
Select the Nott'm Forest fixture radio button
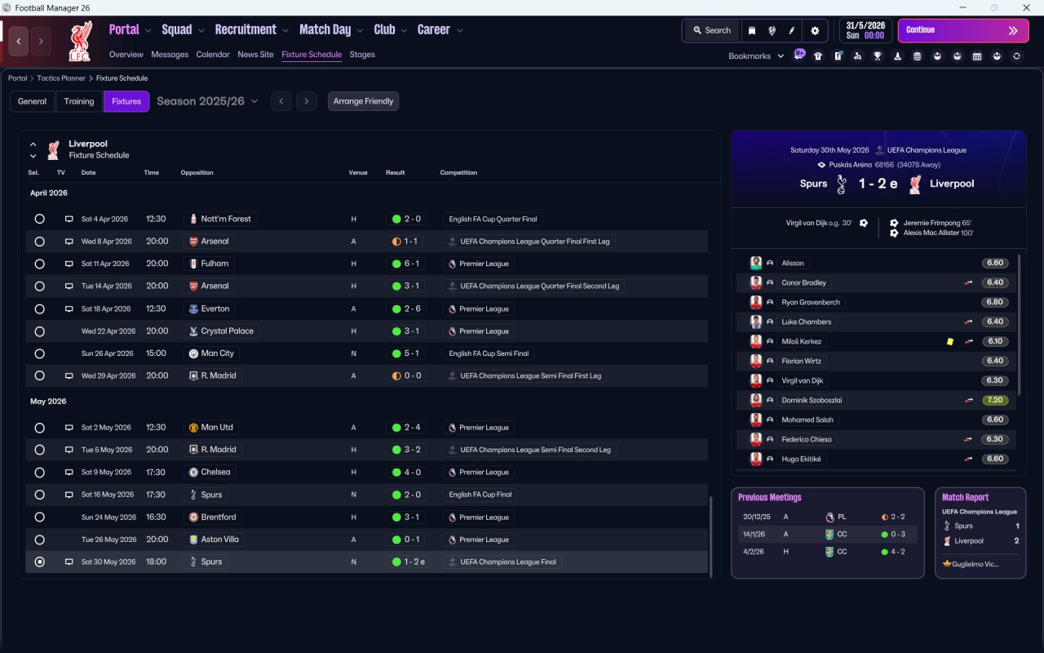click(x=39, y=219)
